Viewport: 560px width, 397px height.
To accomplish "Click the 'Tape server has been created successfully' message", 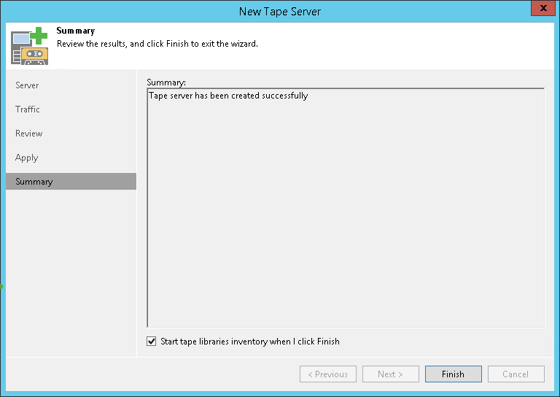I will click(228, 96).
